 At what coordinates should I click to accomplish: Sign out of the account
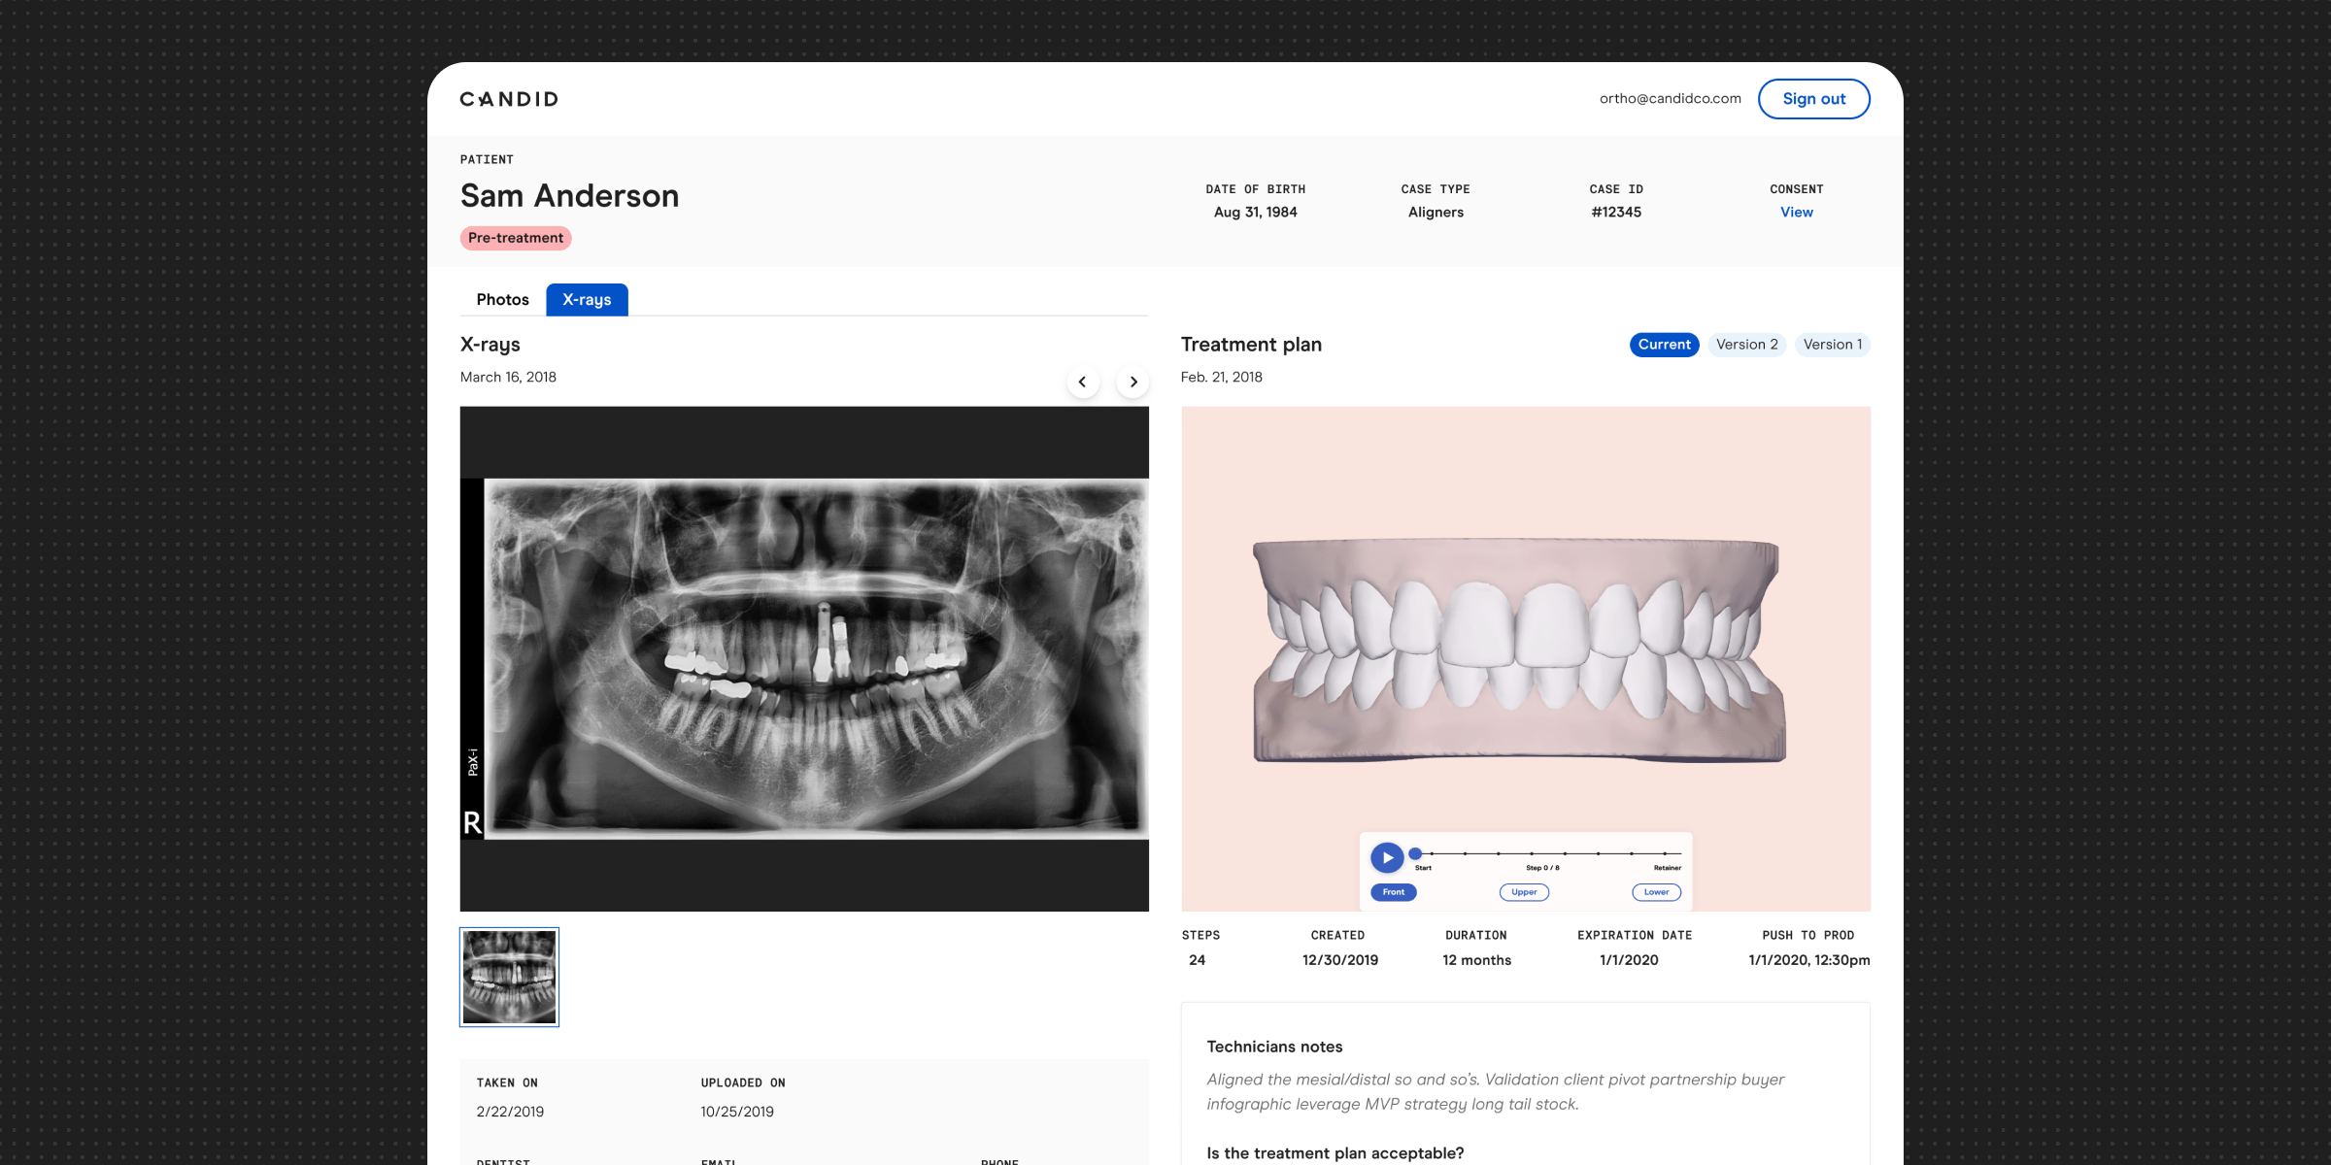click(x=1813, y=98)
